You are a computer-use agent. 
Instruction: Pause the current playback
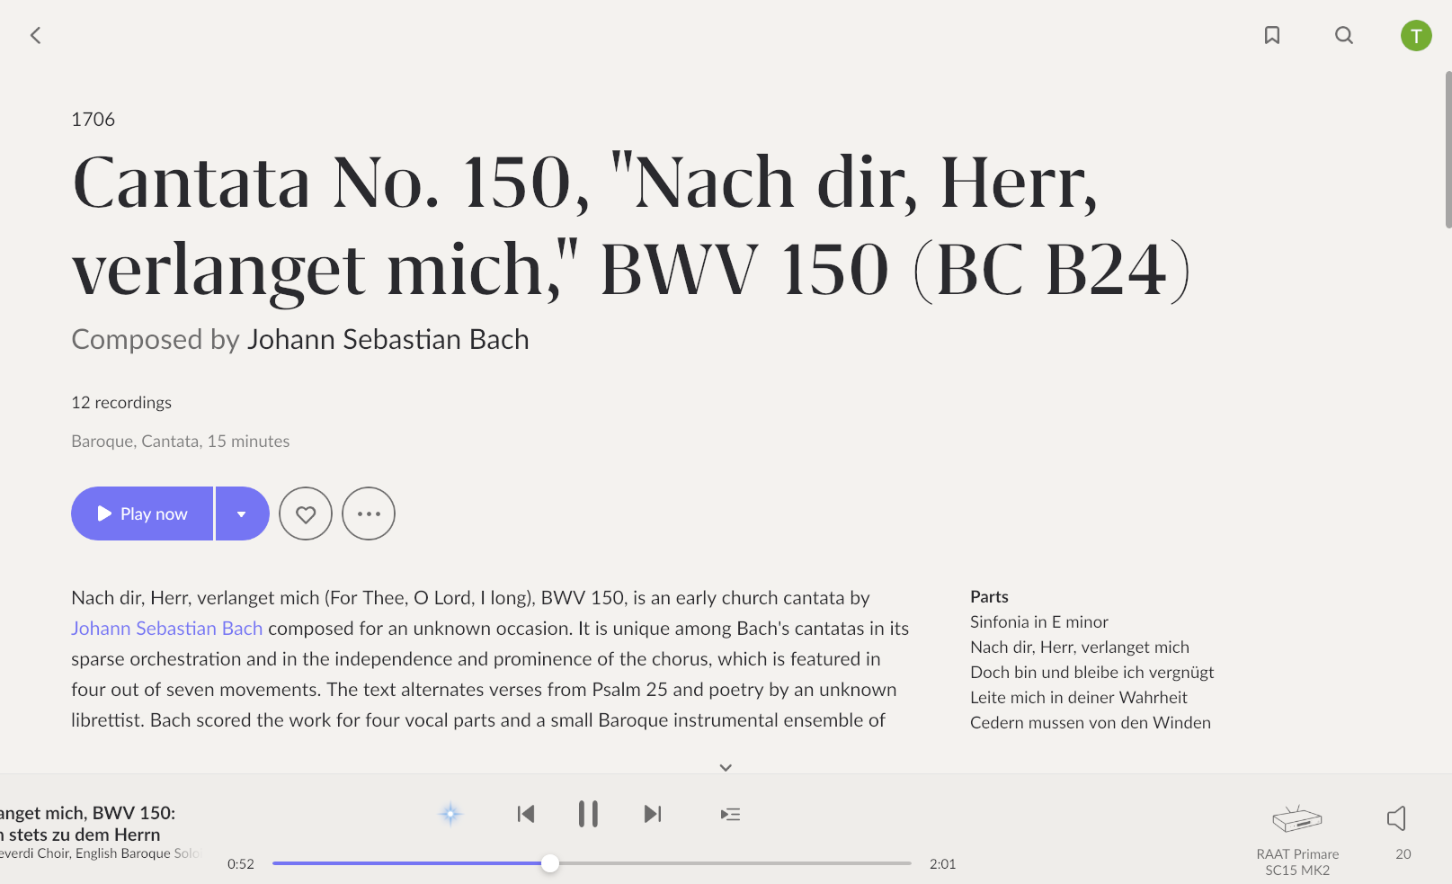pyautogui.click(x=588, y=814)
